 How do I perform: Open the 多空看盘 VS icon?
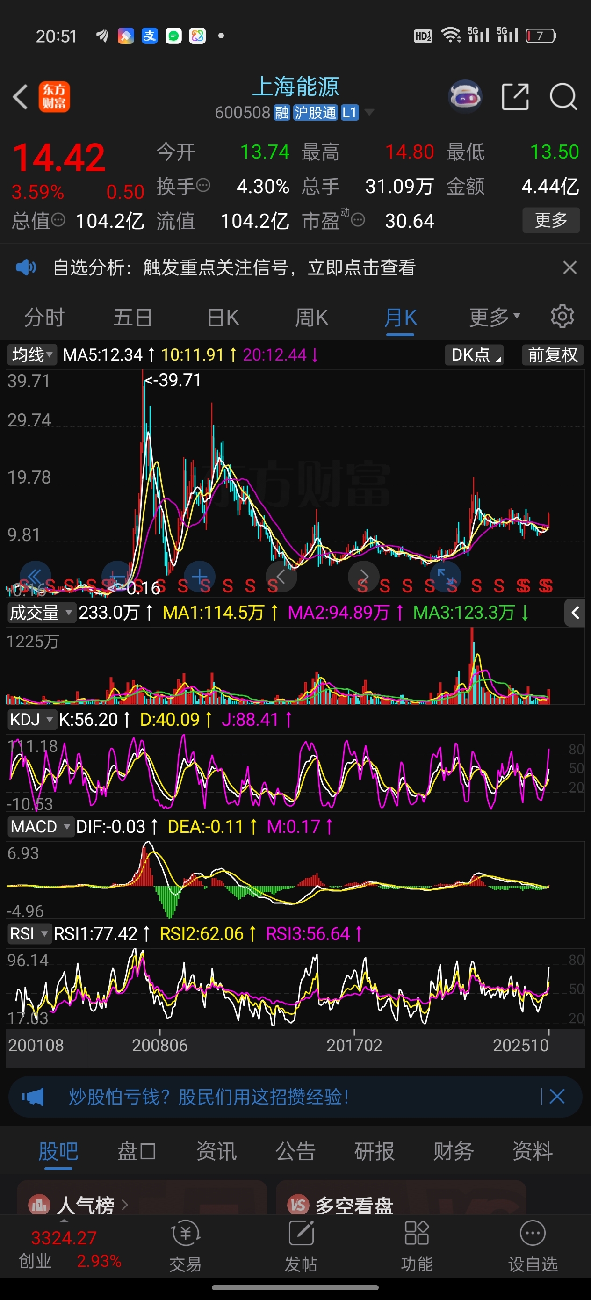point(298,1205)
